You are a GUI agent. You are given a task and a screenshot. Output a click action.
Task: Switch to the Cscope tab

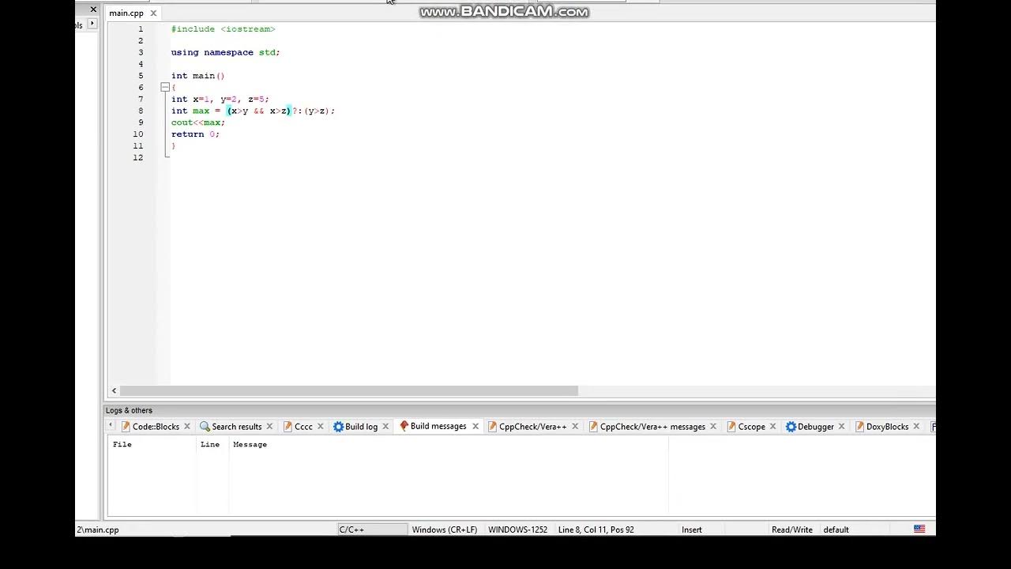click(x=751, y=427)
